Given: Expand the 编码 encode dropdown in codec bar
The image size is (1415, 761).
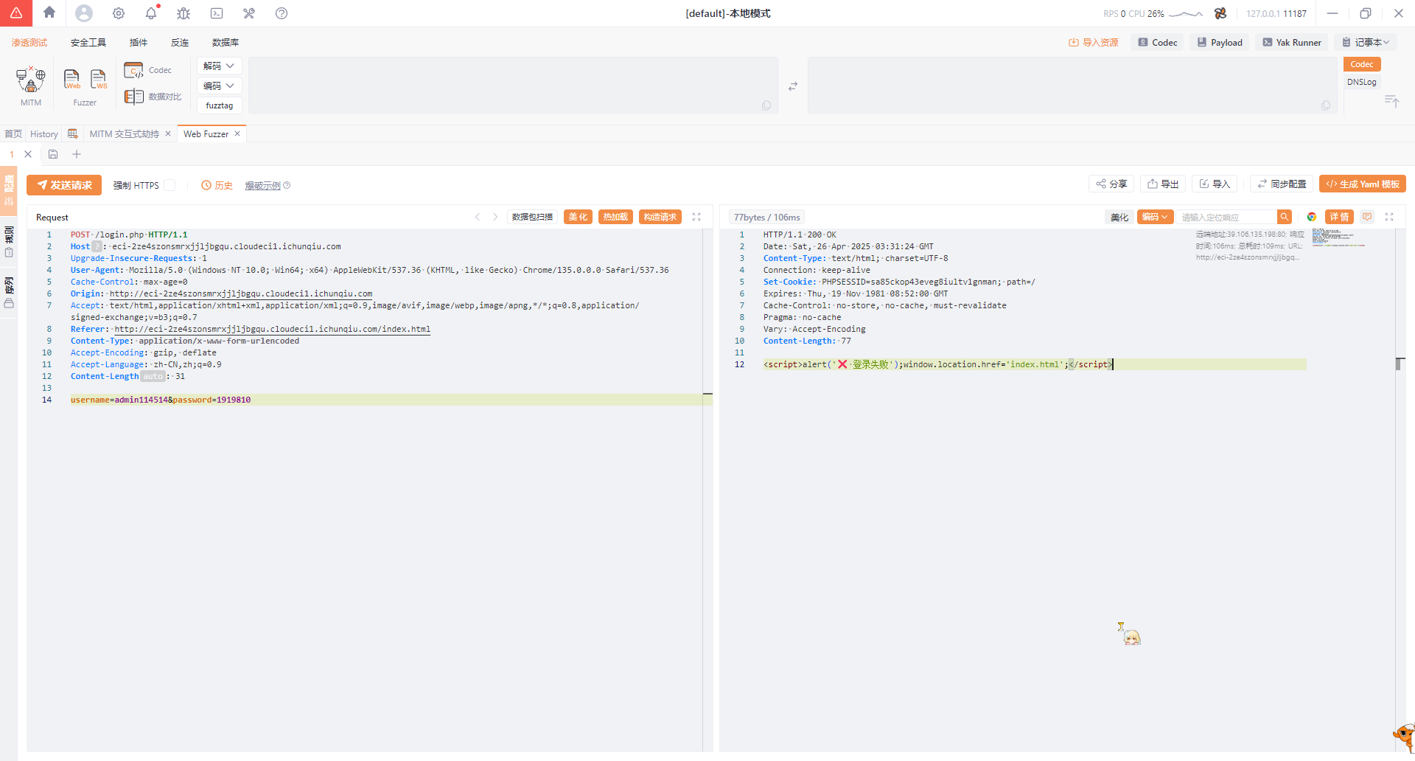Looking at the screenshot, I should [219, 86].
